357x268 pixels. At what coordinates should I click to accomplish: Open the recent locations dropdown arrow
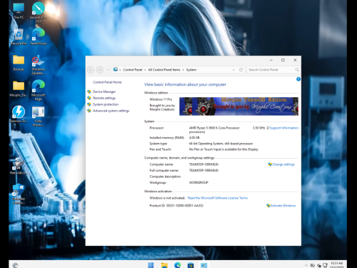click(108, 70)
